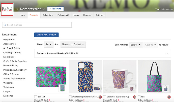The image size is (174, 102).
Task: Select Elements department
Action: tap(8, 96)
